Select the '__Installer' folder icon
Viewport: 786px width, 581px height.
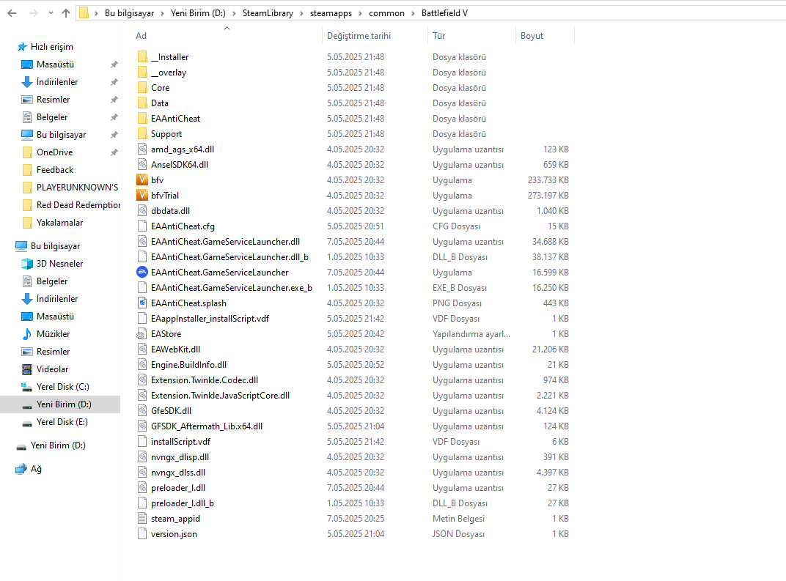pos(142,56)
